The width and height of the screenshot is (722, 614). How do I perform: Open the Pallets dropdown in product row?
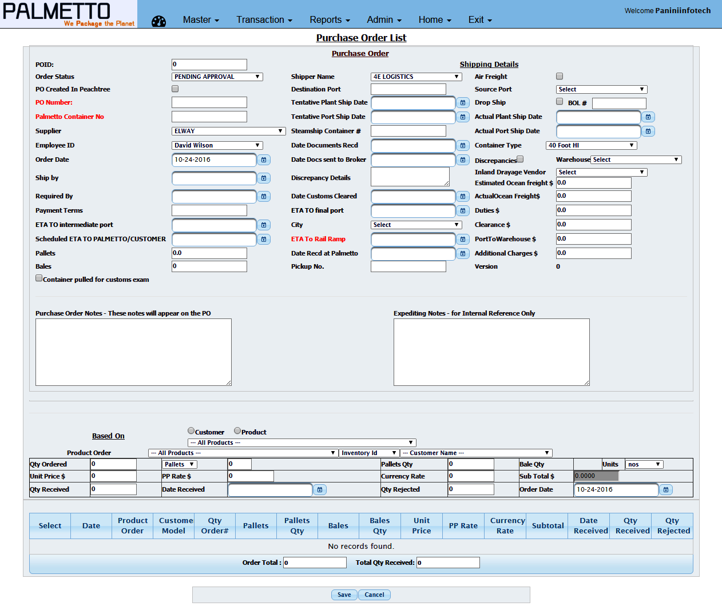click(x=180, y=464)
